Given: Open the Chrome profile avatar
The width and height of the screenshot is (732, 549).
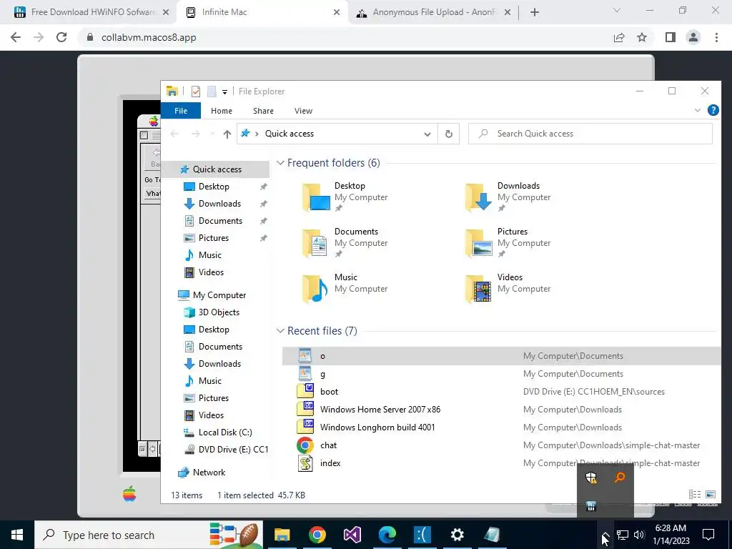Looking at the screenshot, I should pyautogui.click(x=693, y=37).
